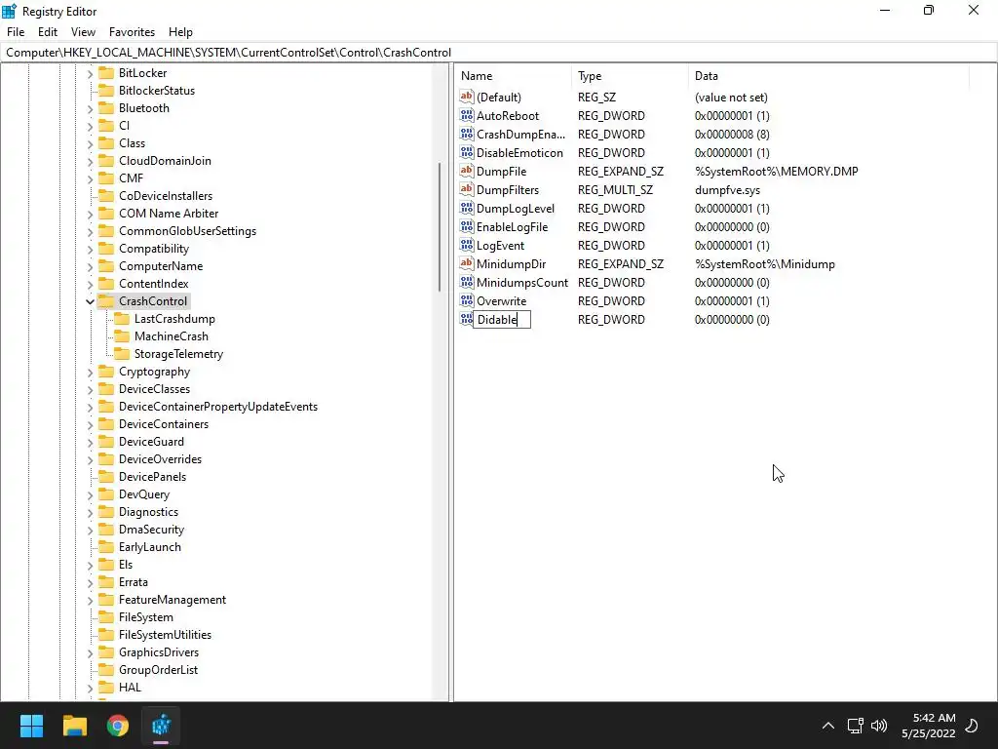Screen dimensions: 998x749
Task: Sort values by Type column
Action: (x=630, y=76)
